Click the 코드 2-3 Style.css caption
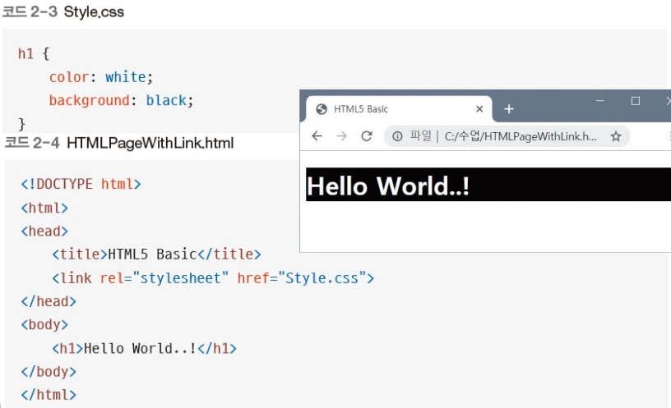 63,11
